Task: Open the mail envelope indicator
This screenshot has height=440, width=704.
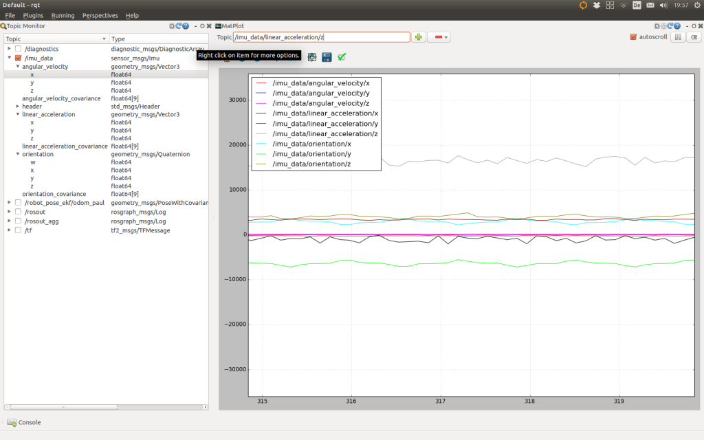Action: (650, 5)
